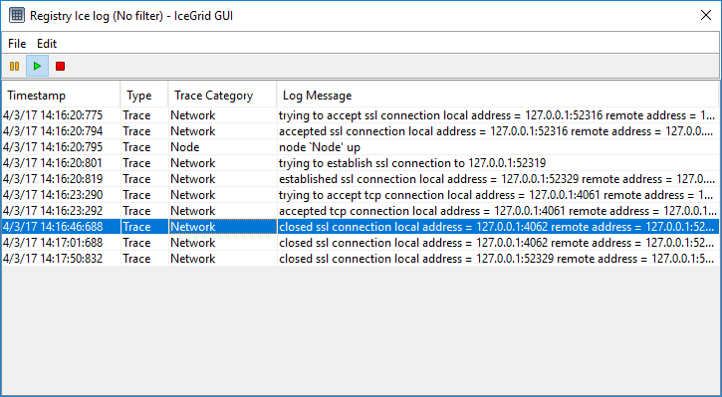The height and width of the screenshot is (397, 722).
Task: Select row with timestamp 14:16:20:775
Action: coord(361,115)
